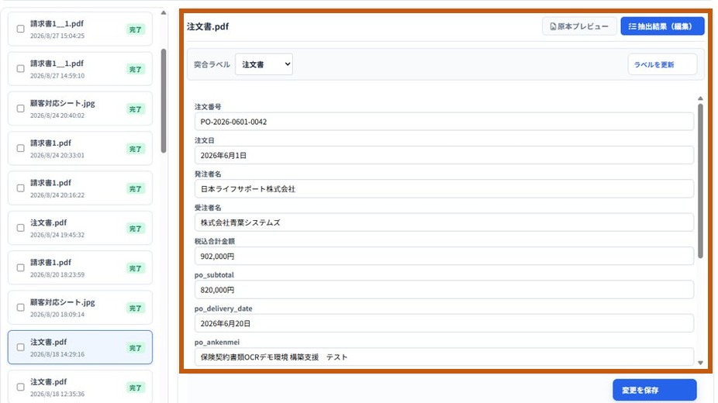
Task: Click the 変更を保存 button
Action: [654, 390]
